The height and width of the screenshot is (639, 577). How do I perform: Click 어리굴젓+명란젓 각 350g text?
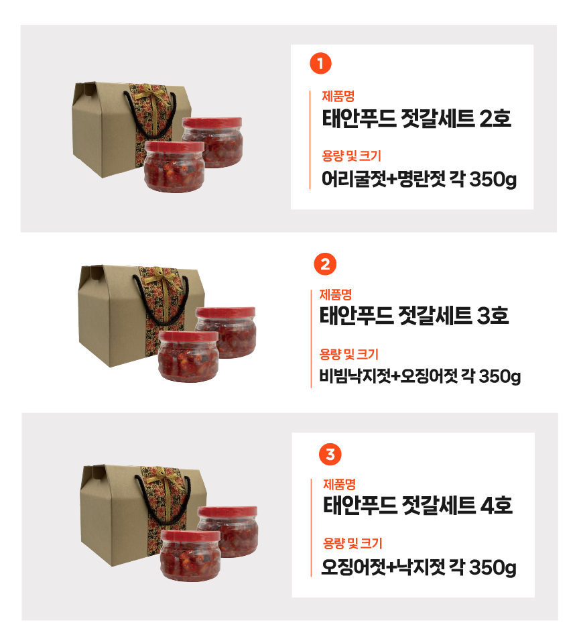tap(419, 179)
